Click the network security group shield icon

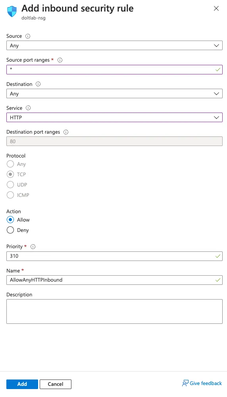point(12,12)
